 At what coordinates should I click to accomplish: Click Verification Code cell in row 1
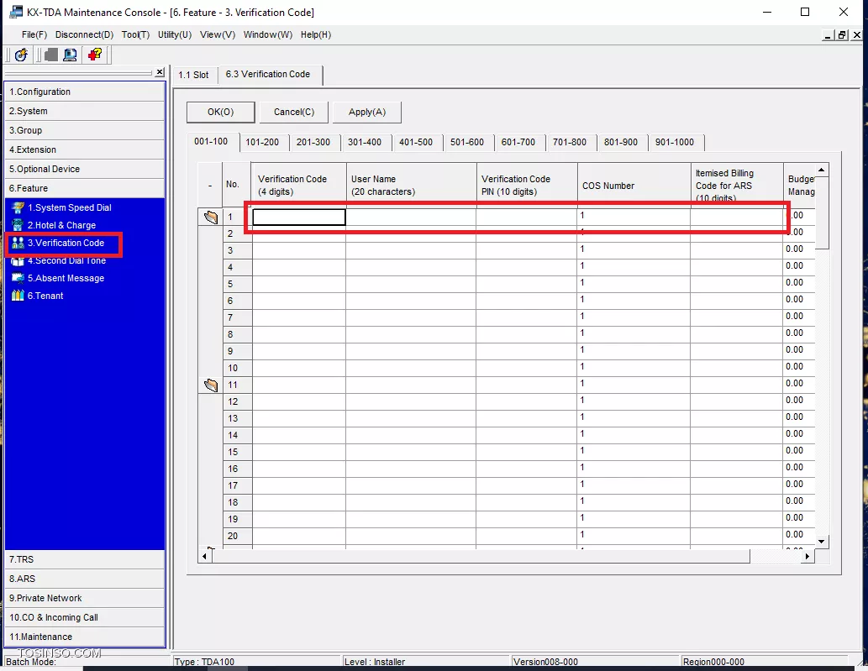[x=299, y=217]
